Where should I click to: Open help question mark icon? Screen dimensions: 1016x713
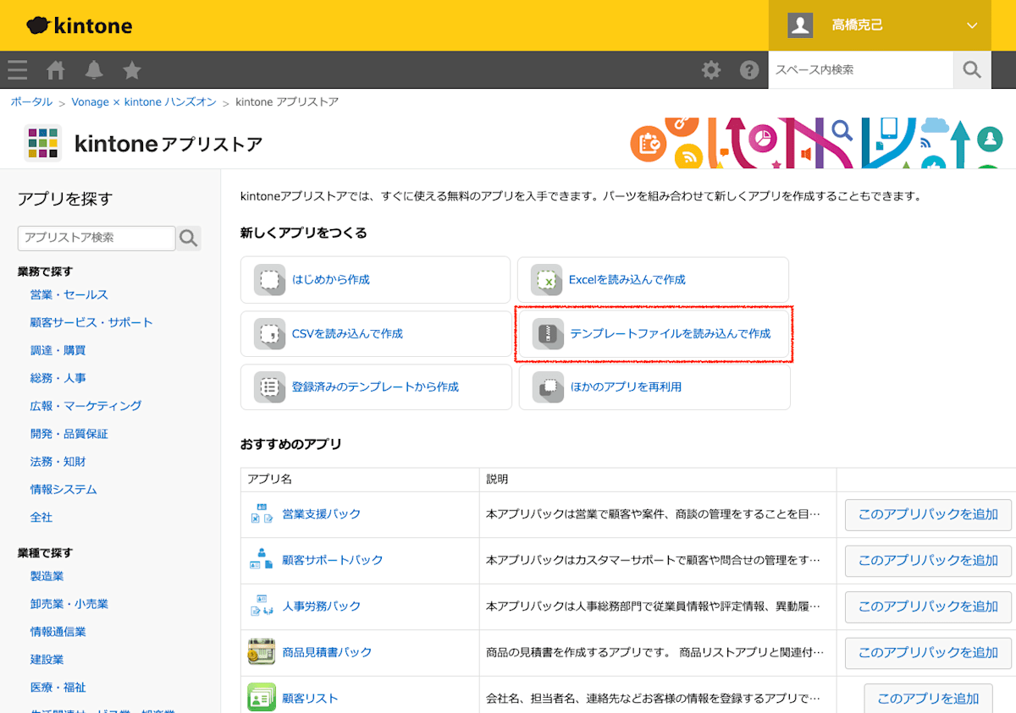(749, 69)
